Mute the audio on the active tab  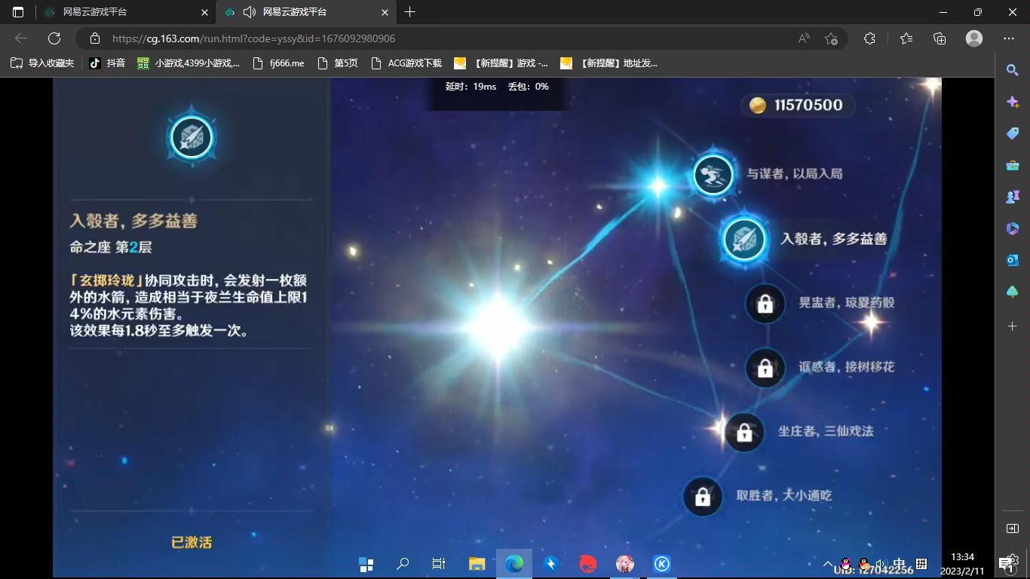250,12
